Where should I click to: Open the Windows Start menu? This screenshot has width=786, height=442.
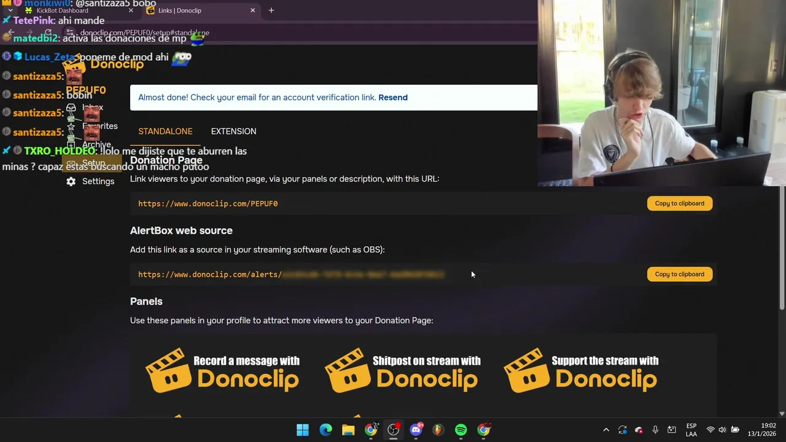[x=303, y=430]
